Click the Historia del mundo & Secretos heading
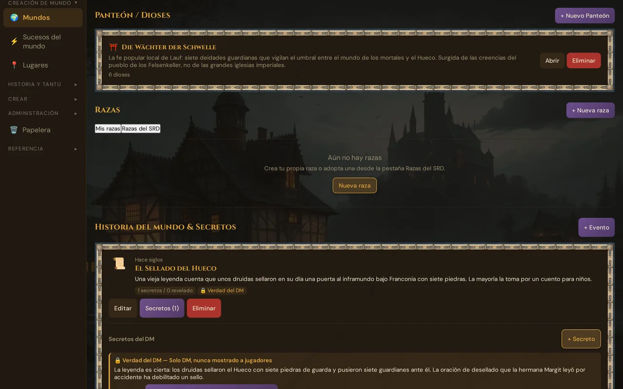Viewport: 623px width, 389px height. [x=165, y=227]
